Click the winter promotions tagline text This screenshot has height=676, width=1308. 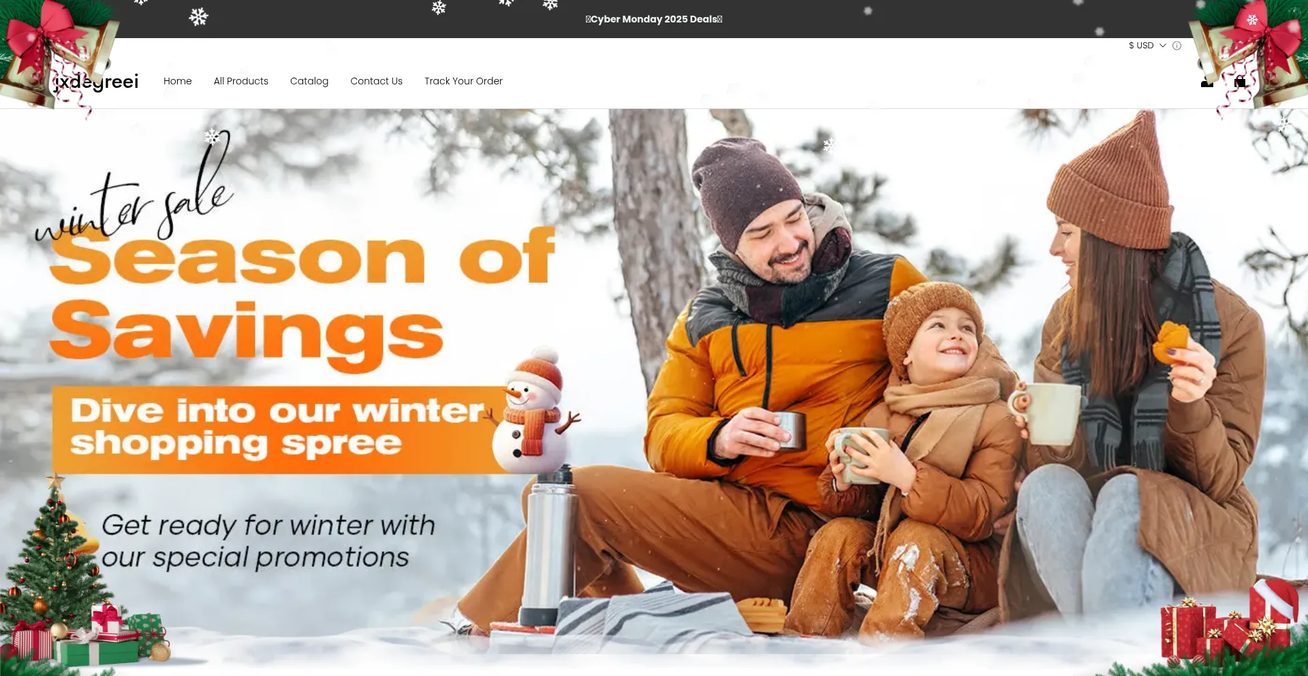pos(268,541)
